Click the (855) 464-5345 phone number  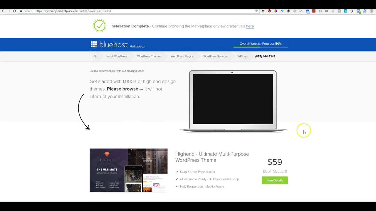[x=265, y=56]
